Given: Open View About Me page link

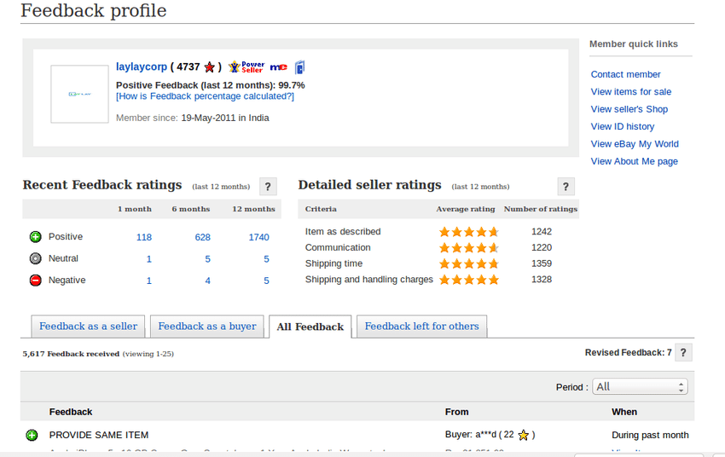Looking at the screenshot, I should pos(635,161).
